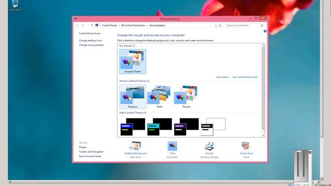This screenshot has width=331, height=186.
Task: Open Change desktop icons link
Action: 91,40
